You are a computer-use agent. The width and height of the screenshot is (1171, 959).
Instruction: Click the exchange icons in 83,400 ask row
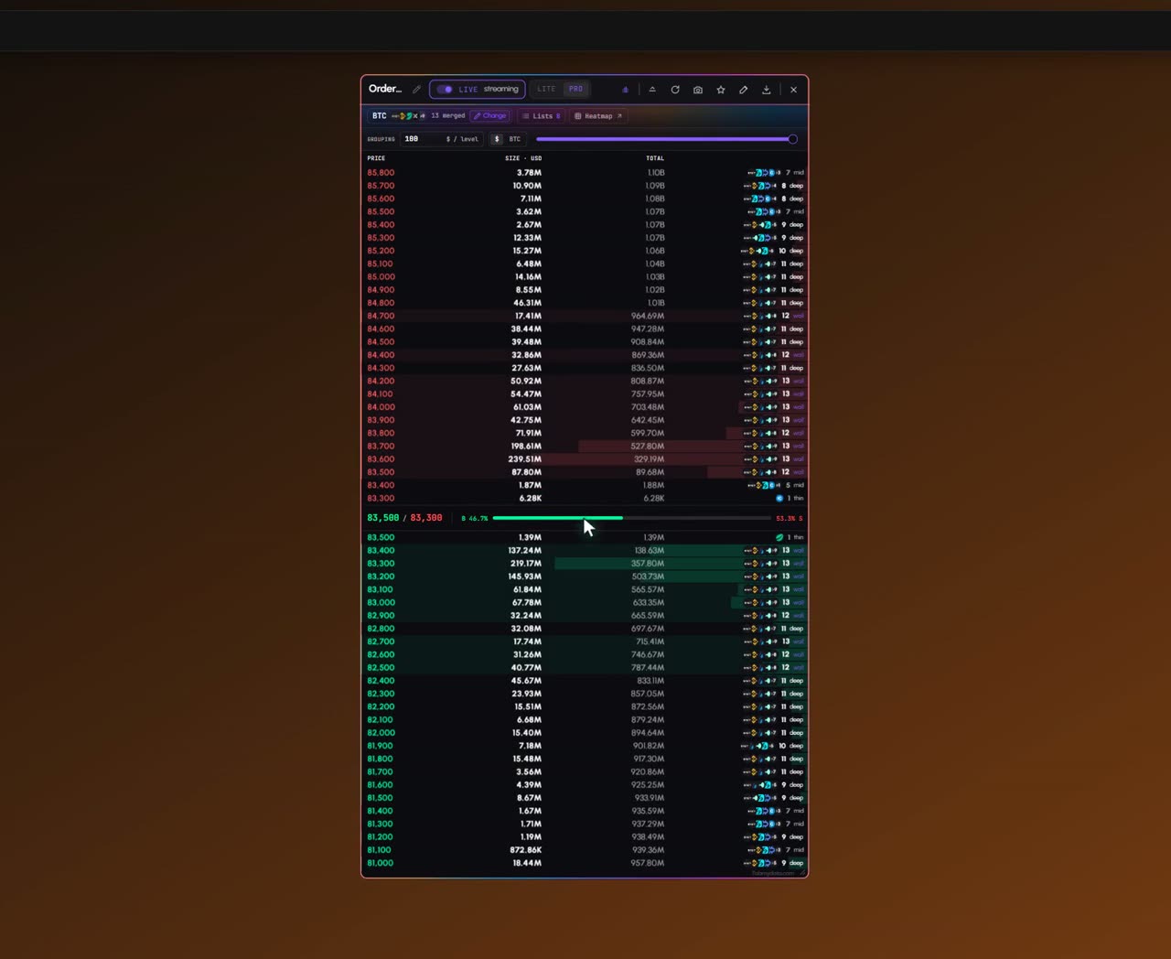click(765, 485)
